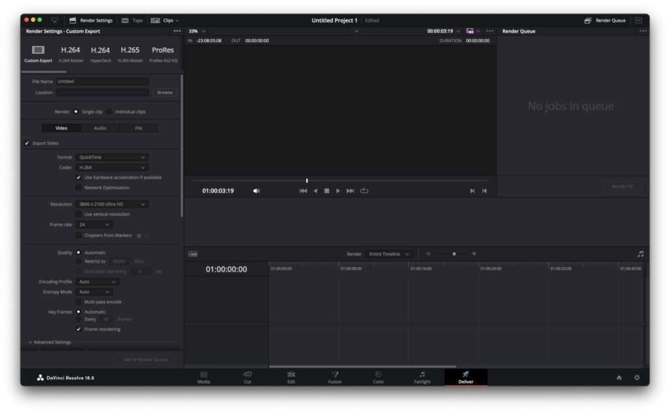Click the home project manager icon

[x=619, y=378]
